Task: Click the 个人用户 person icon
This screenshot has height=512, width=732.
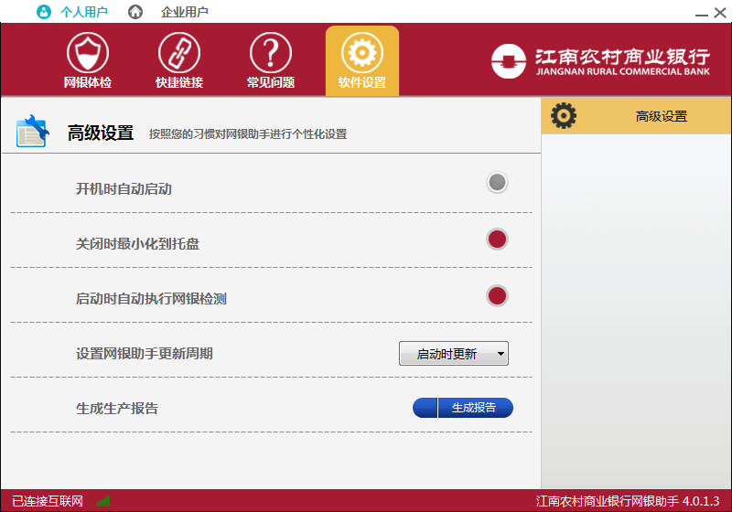Action: pyautogui.click(x=44, y=12)
